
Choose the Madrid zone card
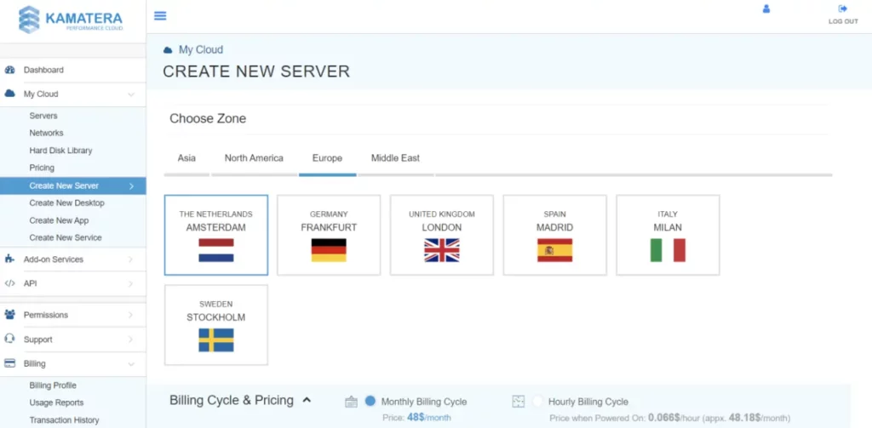(554, 235)
